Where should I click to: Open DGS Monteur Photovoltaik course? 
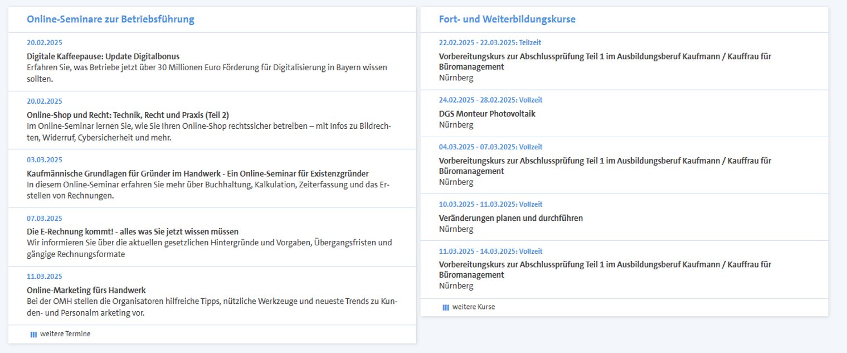487,114
